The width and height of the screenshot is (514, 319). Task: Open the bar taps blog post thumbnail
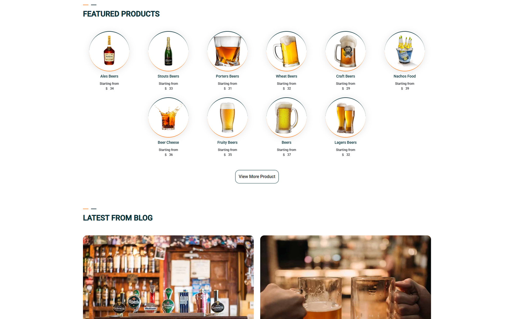pos(168,277)
